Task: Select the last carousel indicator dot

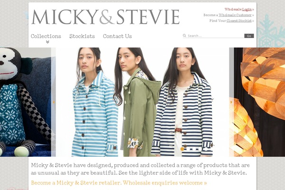Action: coord(206,149)
